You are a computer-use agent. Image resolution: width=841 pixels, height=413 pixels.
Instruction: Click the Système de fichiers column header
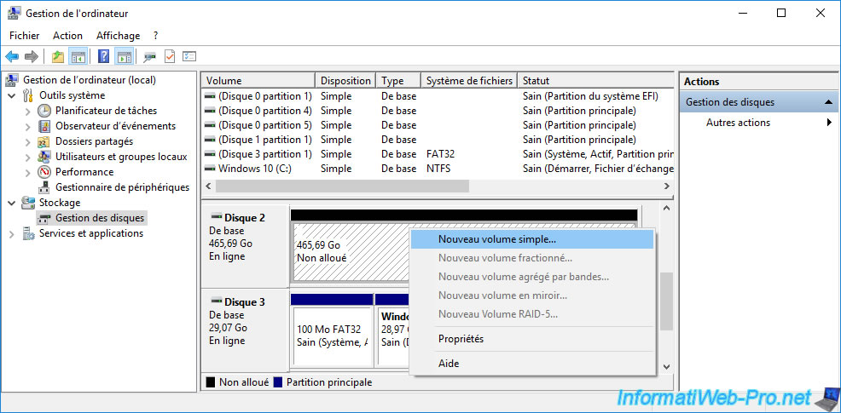pos(468,81)
